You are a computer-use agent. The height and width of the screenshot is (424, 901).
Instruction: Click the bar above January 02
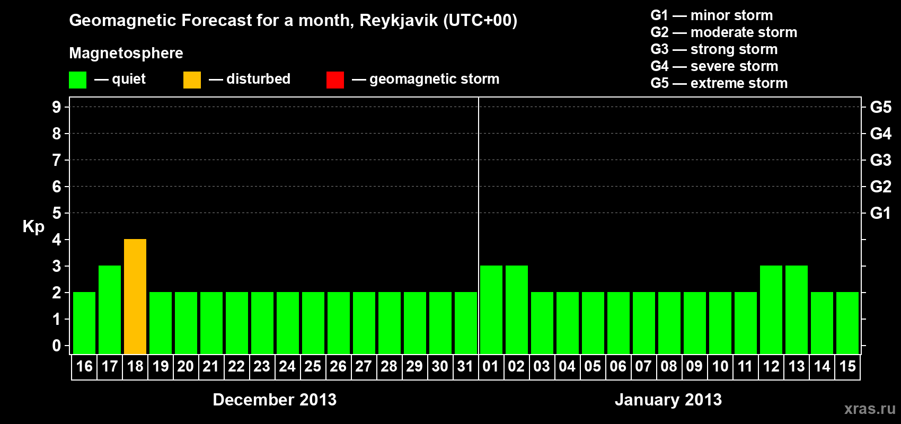click(x=517, y=310)
